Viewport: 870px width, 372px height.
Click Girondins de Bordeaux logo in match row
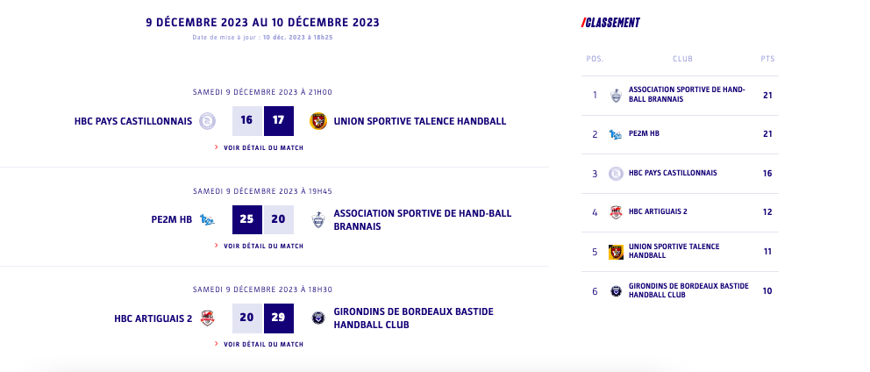318,318
